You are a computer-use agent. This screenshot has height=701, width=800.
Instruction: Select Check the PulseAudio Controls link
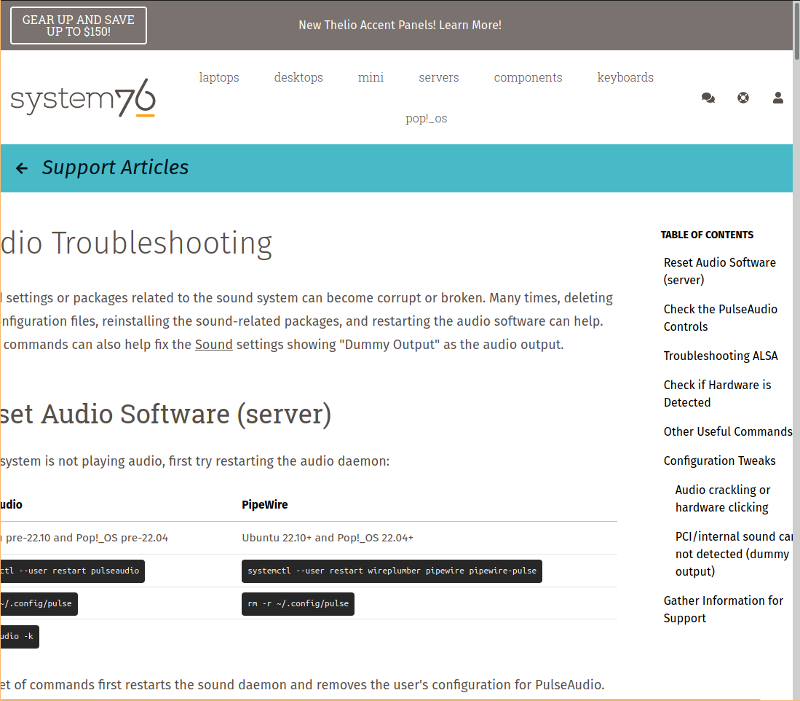click(721, 318)
